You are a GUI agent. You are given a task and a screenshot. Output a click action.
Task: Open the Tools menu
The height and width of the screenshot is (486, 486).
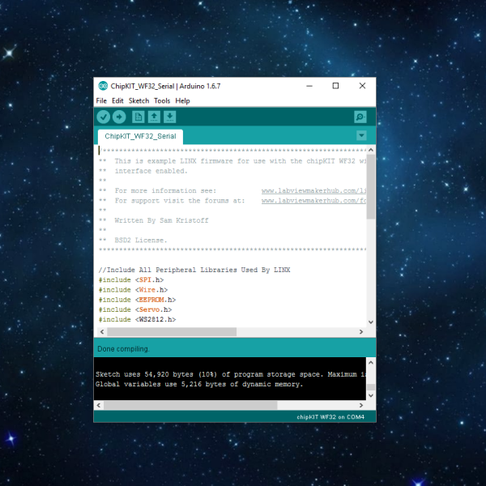162,100
